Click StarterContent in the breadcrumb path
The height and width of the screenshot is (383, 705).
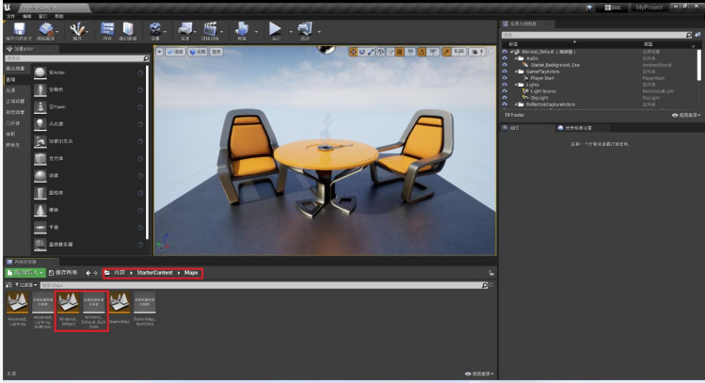click(x=154, y=272)
